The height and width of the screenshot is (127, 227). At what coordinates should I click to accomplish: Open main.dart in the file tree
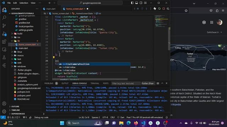click(x=23, y=48)
